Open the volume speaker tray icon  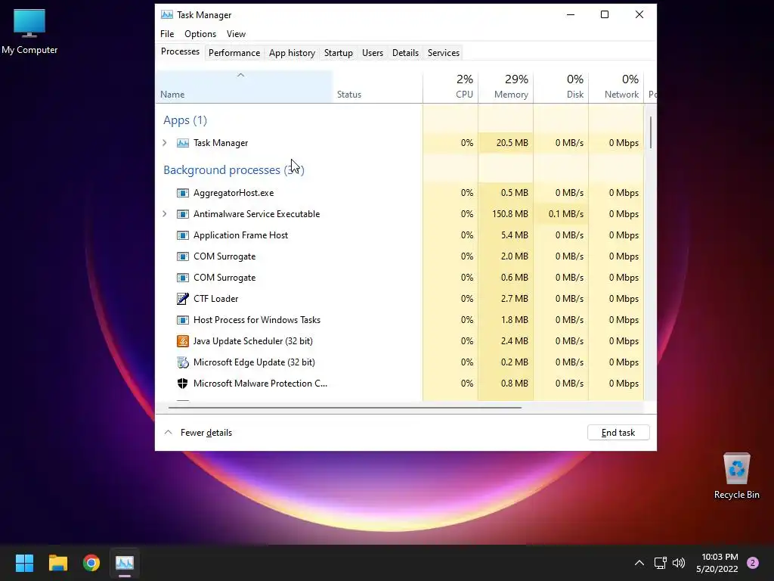pyautogui.click(x=679, y=563)
